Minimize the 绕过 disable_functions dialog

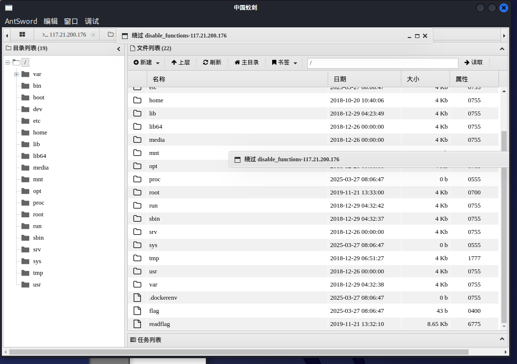coord(409,36)
